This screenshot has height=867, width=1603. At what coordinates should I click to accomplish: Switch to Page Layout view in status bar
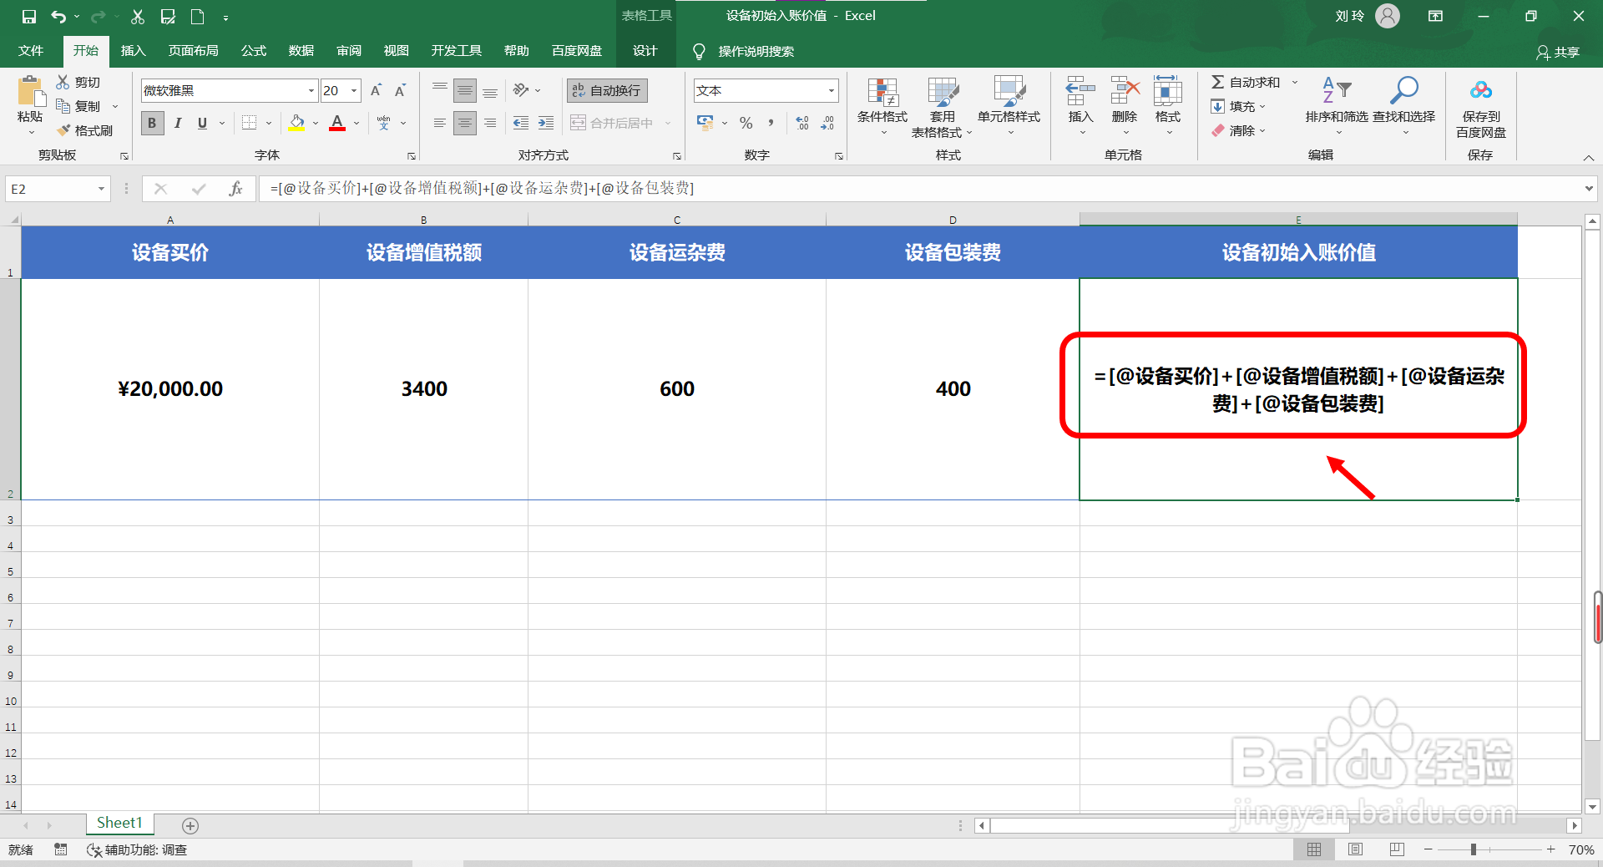[1355, 849]
